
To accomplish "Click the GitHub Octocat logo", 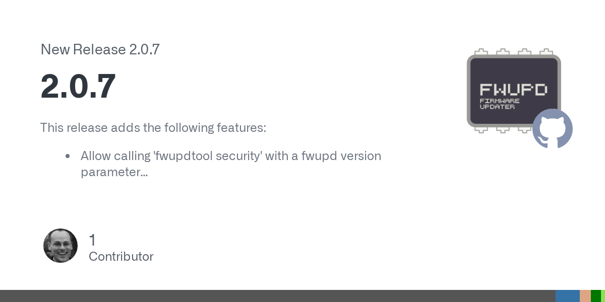I will 553,129.
